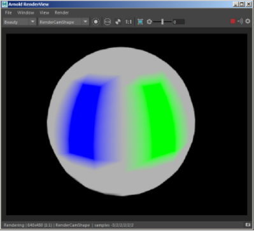Open the Beauty AOV dropdown
Viewport: 254px width, 231px height.
pos(20,22)
